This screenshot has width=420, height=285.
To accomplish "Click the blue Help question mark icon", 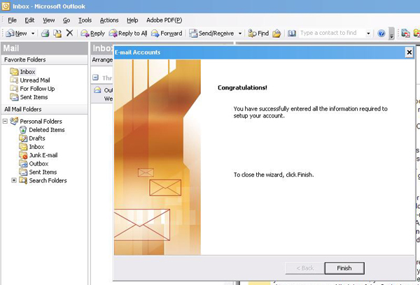I will tap(381, 33).
